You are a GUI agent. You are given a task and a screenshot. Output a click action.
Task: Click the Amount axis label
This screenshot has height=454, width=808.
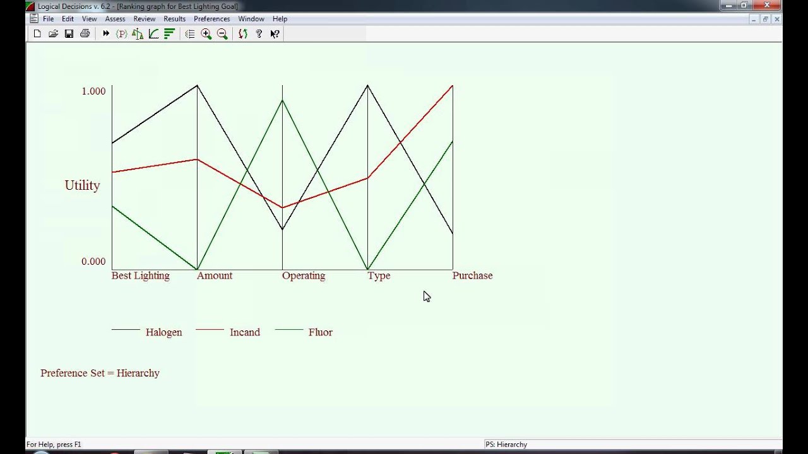click(215, 276)
